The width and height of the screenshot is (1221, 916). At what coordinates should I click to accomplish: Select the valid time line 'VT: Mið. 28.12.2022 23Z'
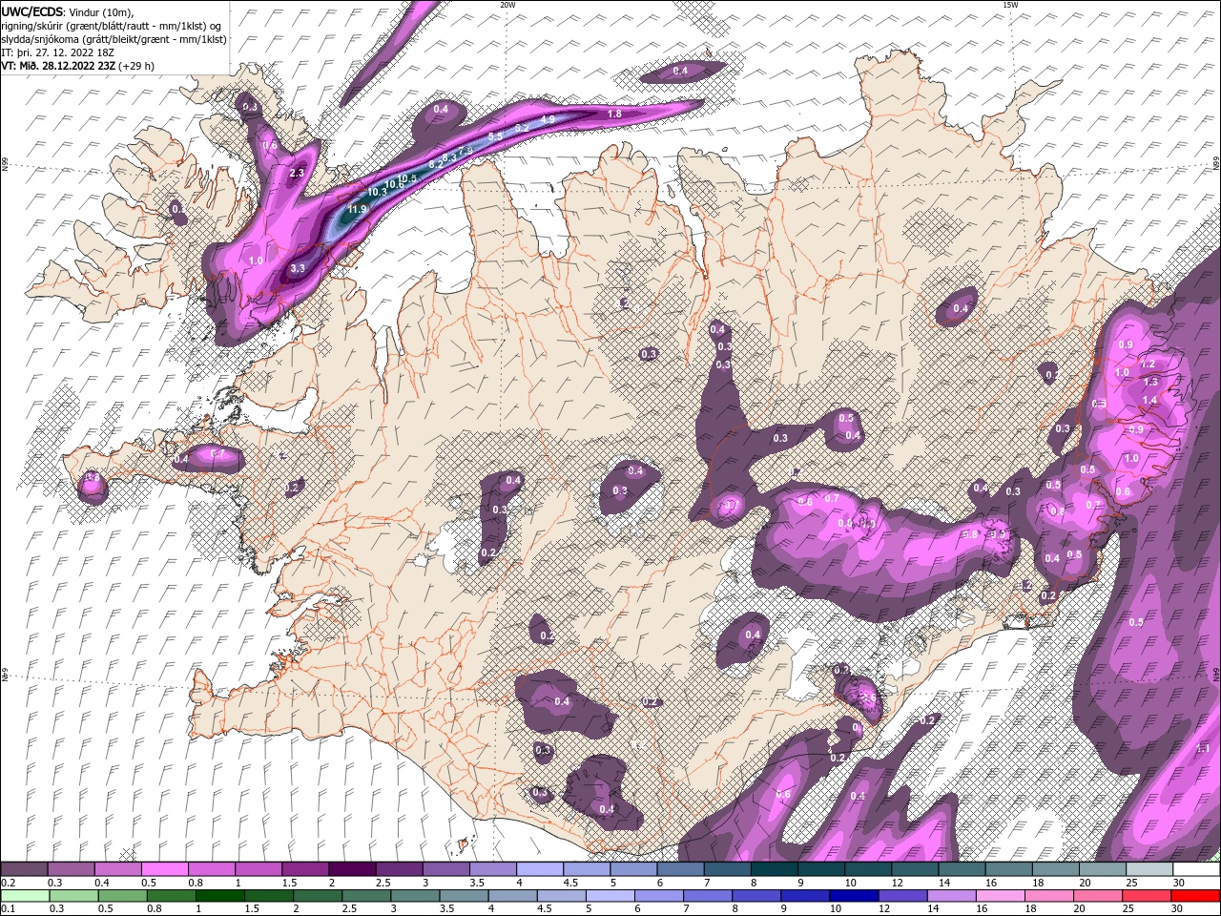coord(59,66)
